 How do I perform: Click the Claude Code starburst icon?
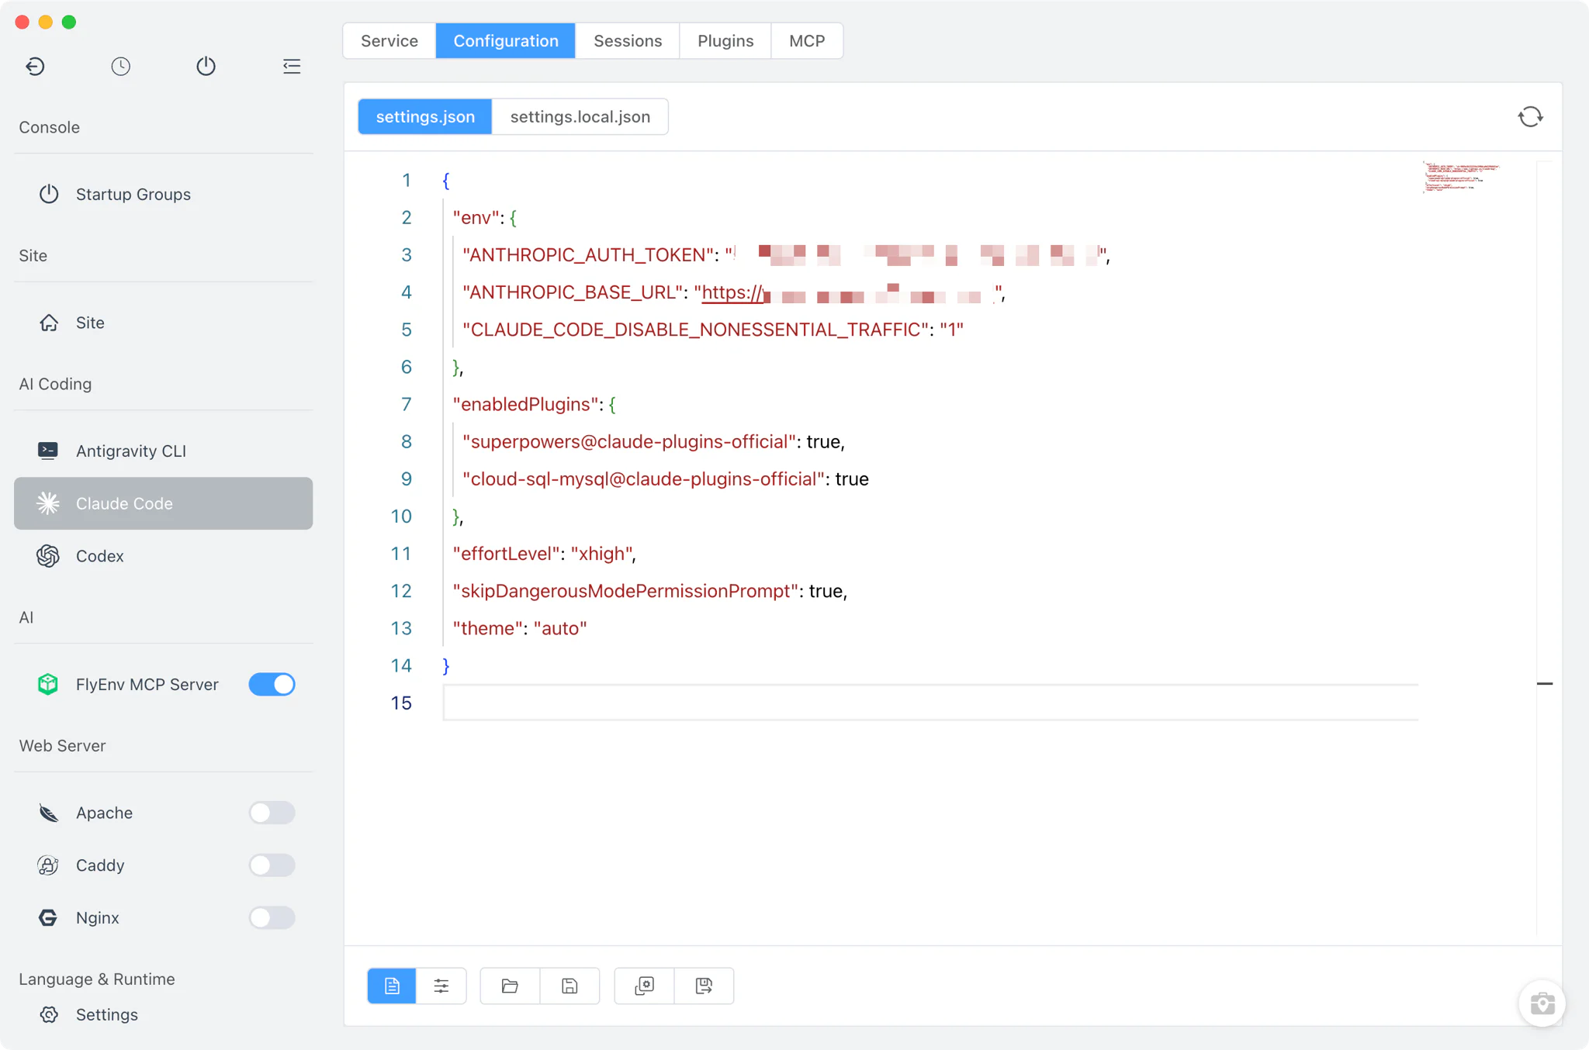(x=48, y=503)
